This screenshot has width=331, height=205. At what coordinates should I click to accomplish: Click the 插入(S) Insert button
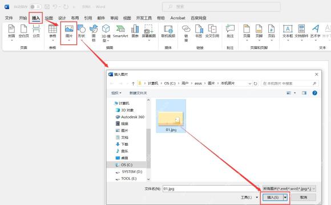(x=273, y=198)
